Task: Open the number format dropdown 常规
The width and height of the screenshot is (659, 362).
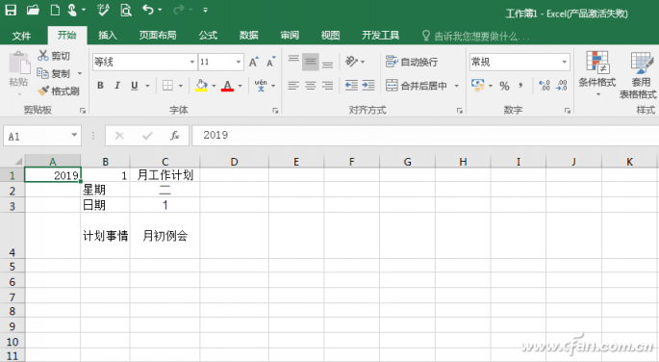Action: pyautogui.click(x=564, y=63)
